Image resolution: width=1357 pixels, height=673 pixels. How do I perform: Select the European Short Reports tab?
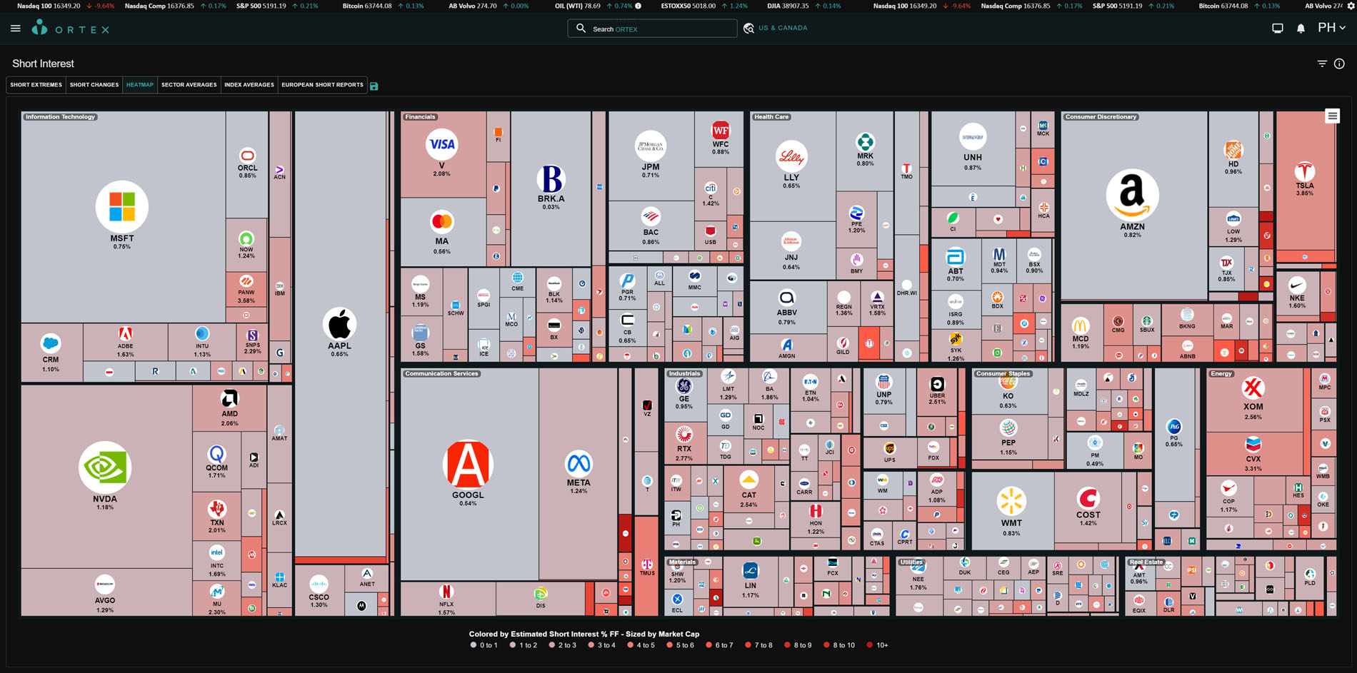pos(322,85)
